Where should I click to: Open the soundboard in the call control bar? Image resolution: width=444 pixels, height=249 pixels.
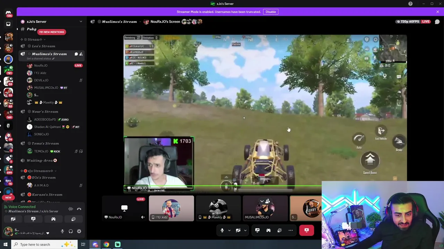[x=280, y=230]
